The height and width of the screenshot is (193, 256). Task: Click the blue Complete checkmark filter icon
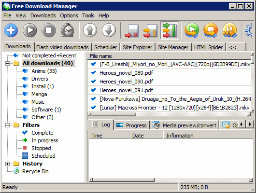point(25,132)
